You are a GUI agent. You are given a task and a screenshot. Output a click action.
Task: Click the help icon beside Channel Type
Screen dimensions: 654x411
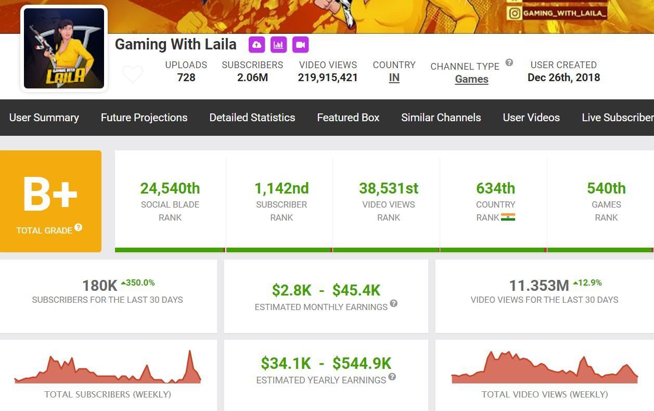[509, 62]
